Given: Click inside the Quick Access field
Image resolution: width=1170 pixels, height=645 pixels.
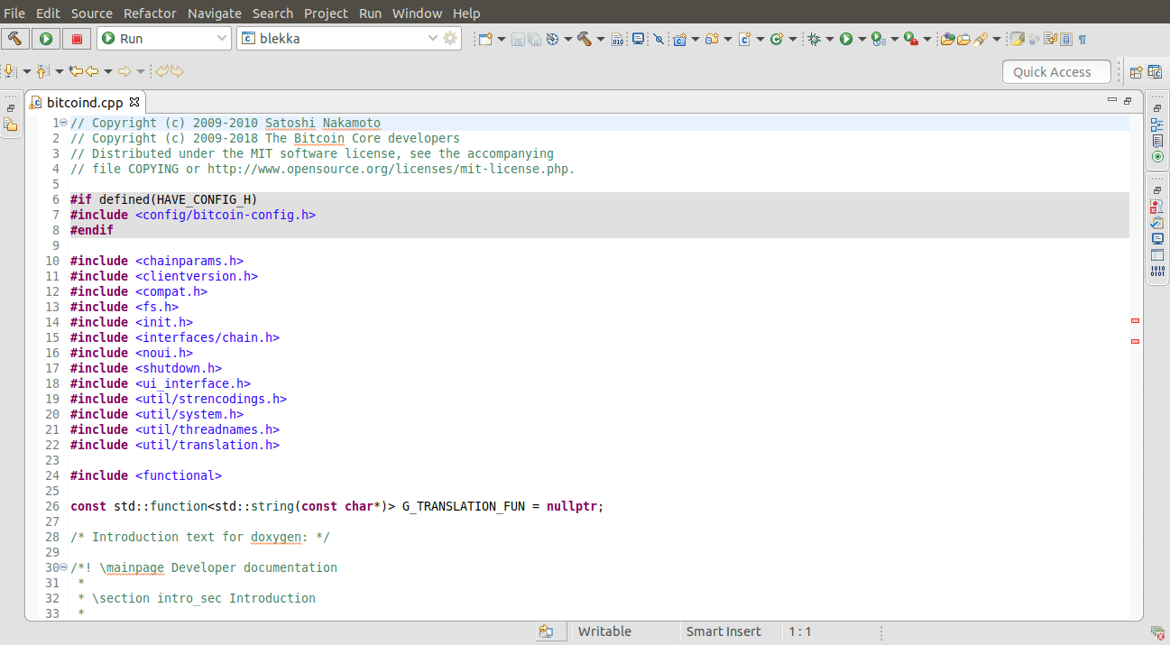Looking at the screenshot, I should coord(1055,71).
